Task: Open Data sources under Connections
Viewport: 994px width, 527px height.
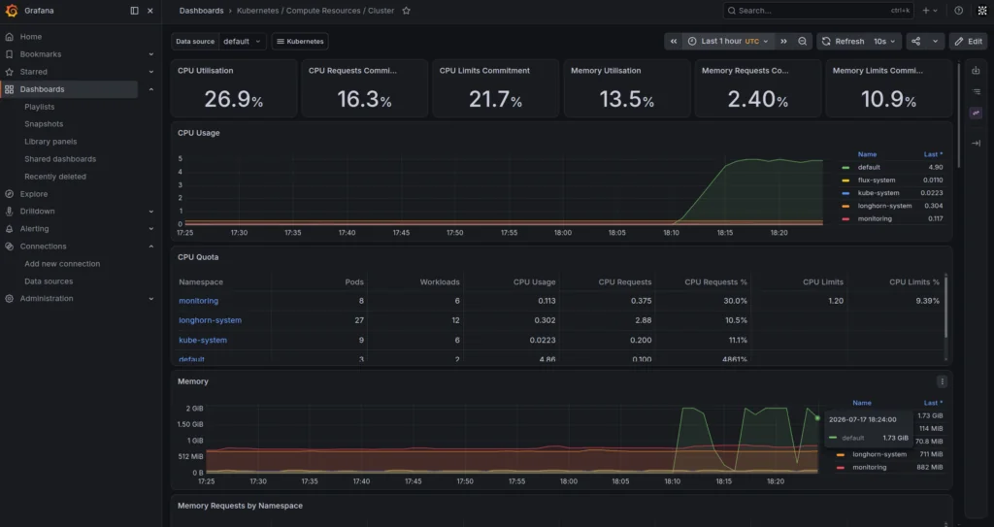Action: [49, 280]
